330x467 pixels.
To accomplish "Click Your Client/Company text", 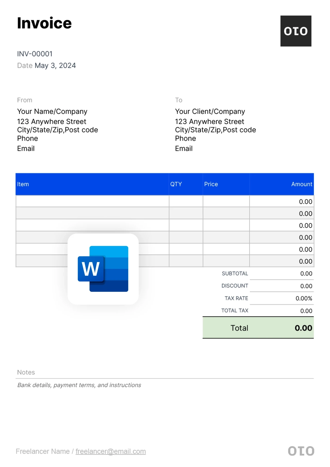I will pyautogui.click(x=210, y=111).
